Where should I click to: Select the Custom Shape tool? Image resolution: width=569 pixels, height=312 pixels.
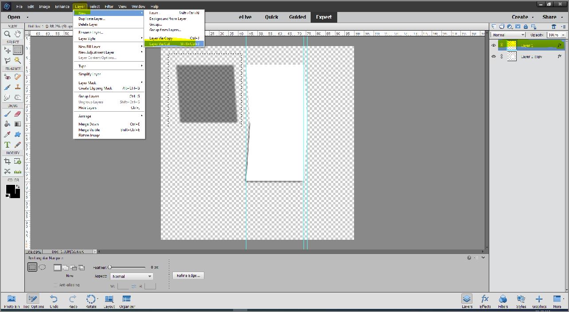point(18,134)
